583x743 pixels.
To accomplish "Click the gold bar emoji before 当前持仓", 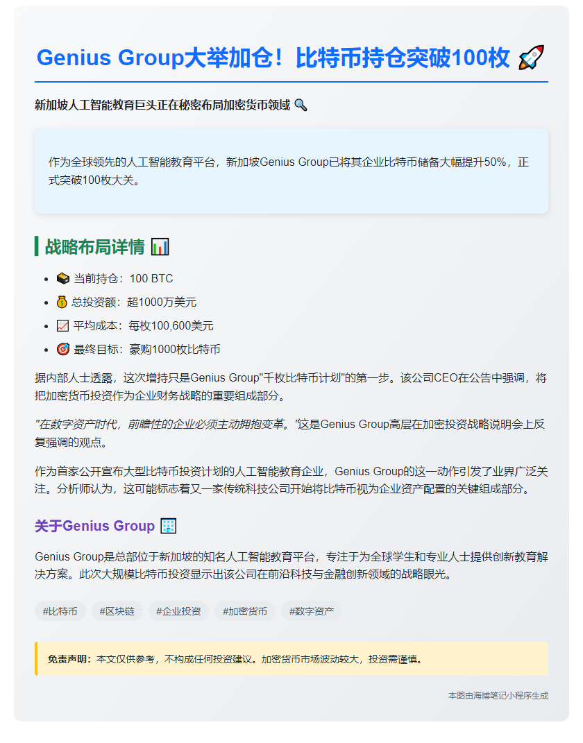I will (x=63, y=279).
